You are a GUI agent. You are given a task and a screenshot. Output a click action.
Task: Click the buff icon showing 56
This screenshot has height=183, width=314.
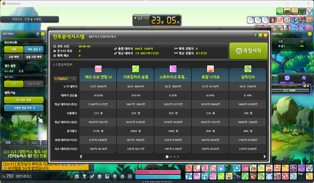[287, 11]
